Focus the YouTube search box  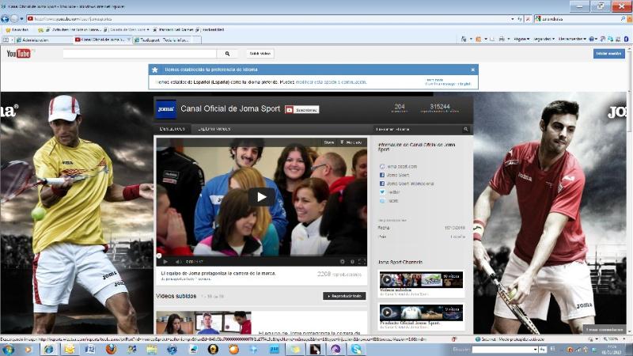coord(140,54)
